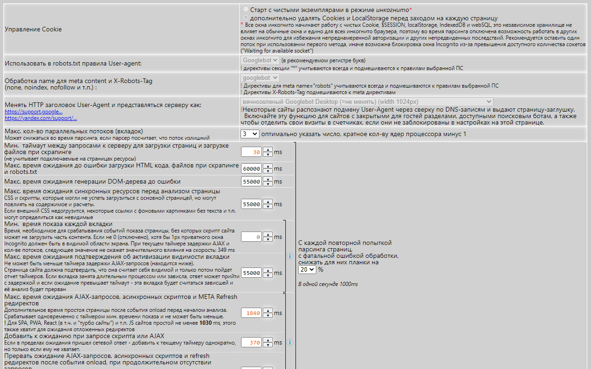Open the meta content 'googlebot' dropdown
Viewport: 591px width, 369px height.
pyautogui.click(x=260, y=78)
